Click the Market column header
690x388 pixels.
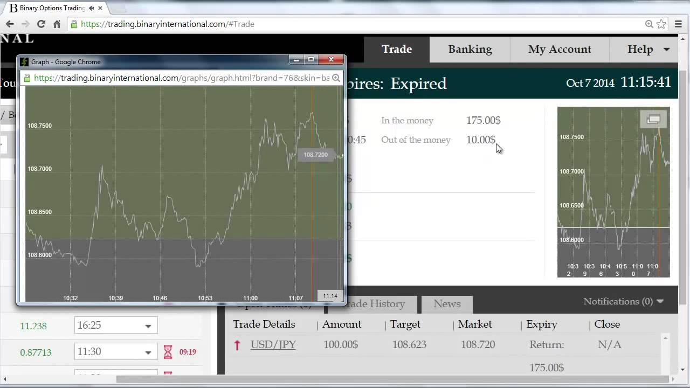pyautogui.click(x=475, y=324)
